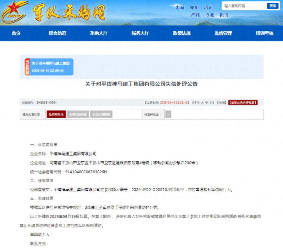Click the 担当 slogan text in header
This screenshot has width=283, height=252.
[x=224, y=15]
